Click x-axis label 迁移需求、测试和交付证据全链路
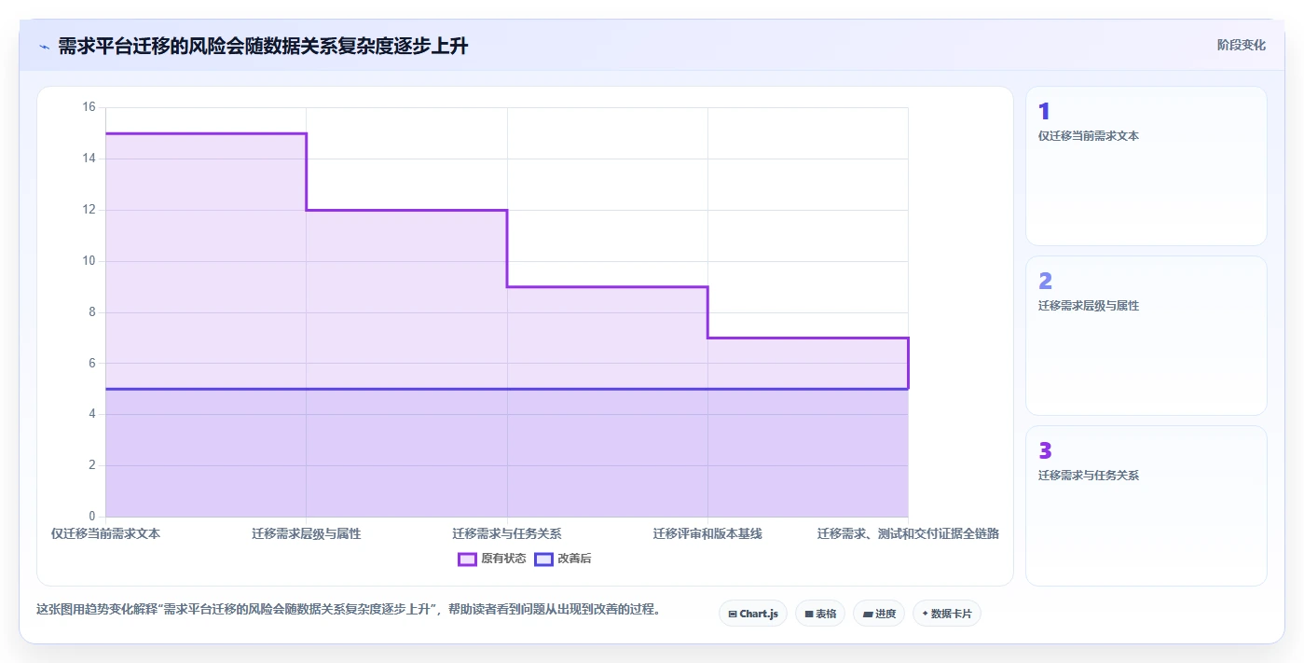The width and height of the screenshot is (1304, 663). (x=909, y=533)
